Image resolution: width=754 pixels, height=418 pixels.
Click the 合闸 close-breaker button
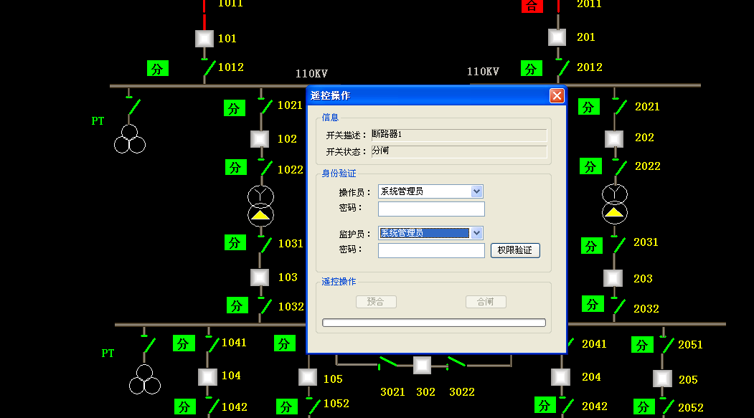pos(486,302)
